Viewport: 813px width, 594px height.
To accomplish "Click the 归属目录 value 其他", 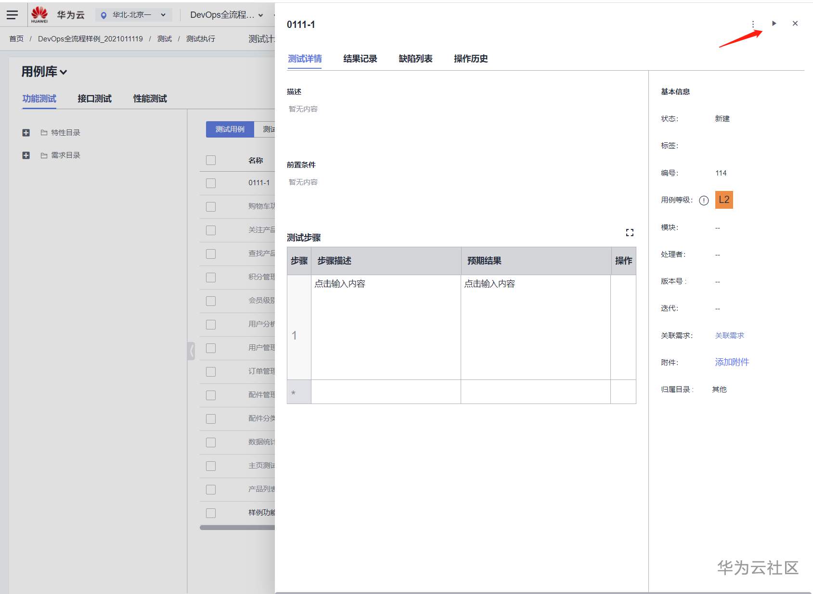I will coord(719,390).
